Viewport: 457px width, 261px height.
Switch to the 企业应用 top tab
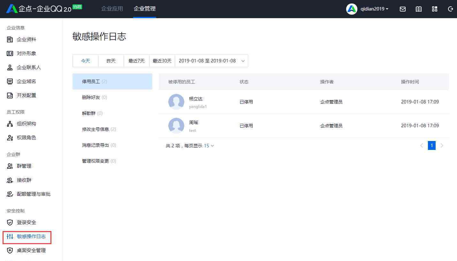pos(112,9)
